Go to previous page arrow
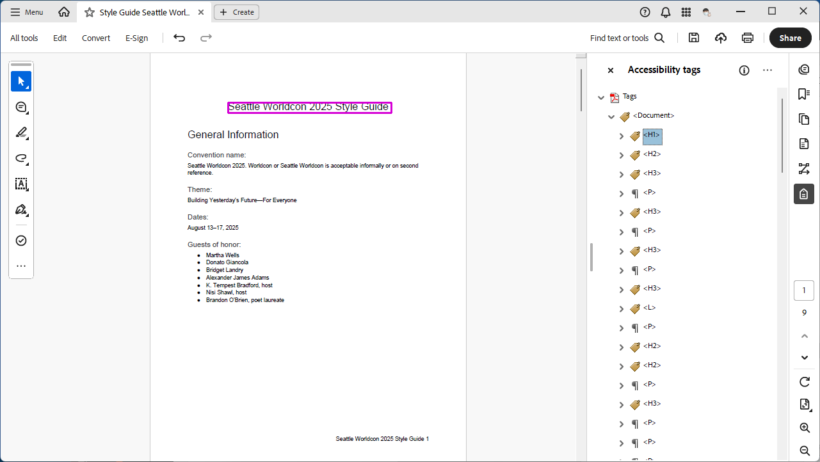 tap(805, 336)
